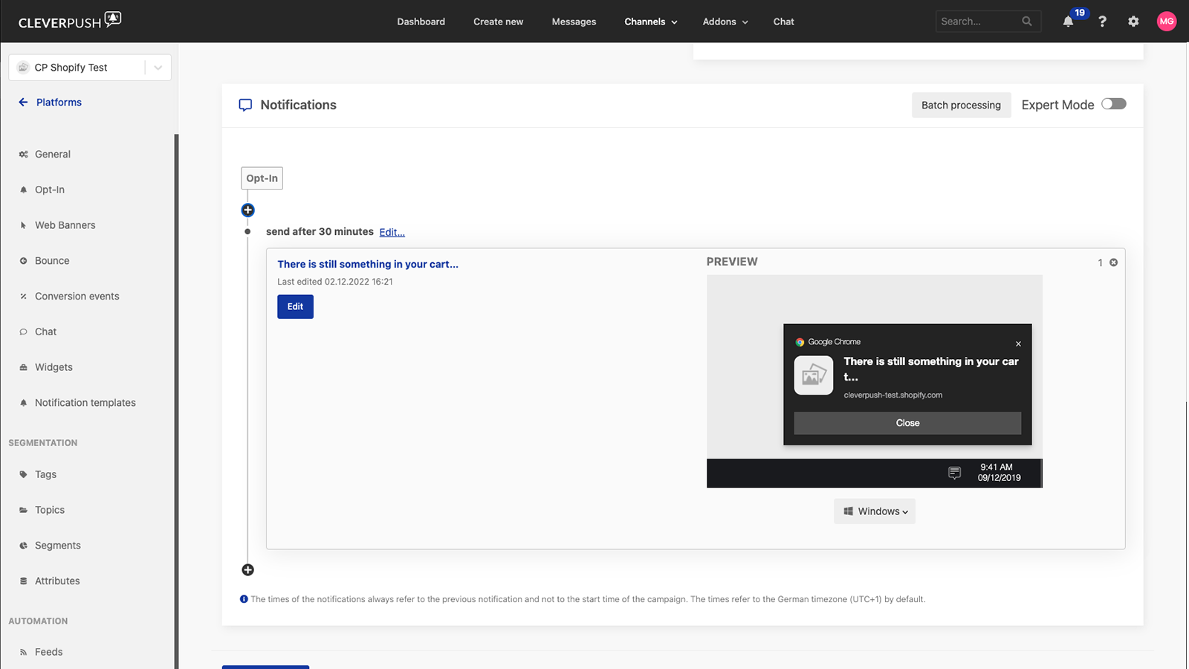The image size is (1189, 669).
Task: Click the help question mark icon
Action: click(1102, 22)
